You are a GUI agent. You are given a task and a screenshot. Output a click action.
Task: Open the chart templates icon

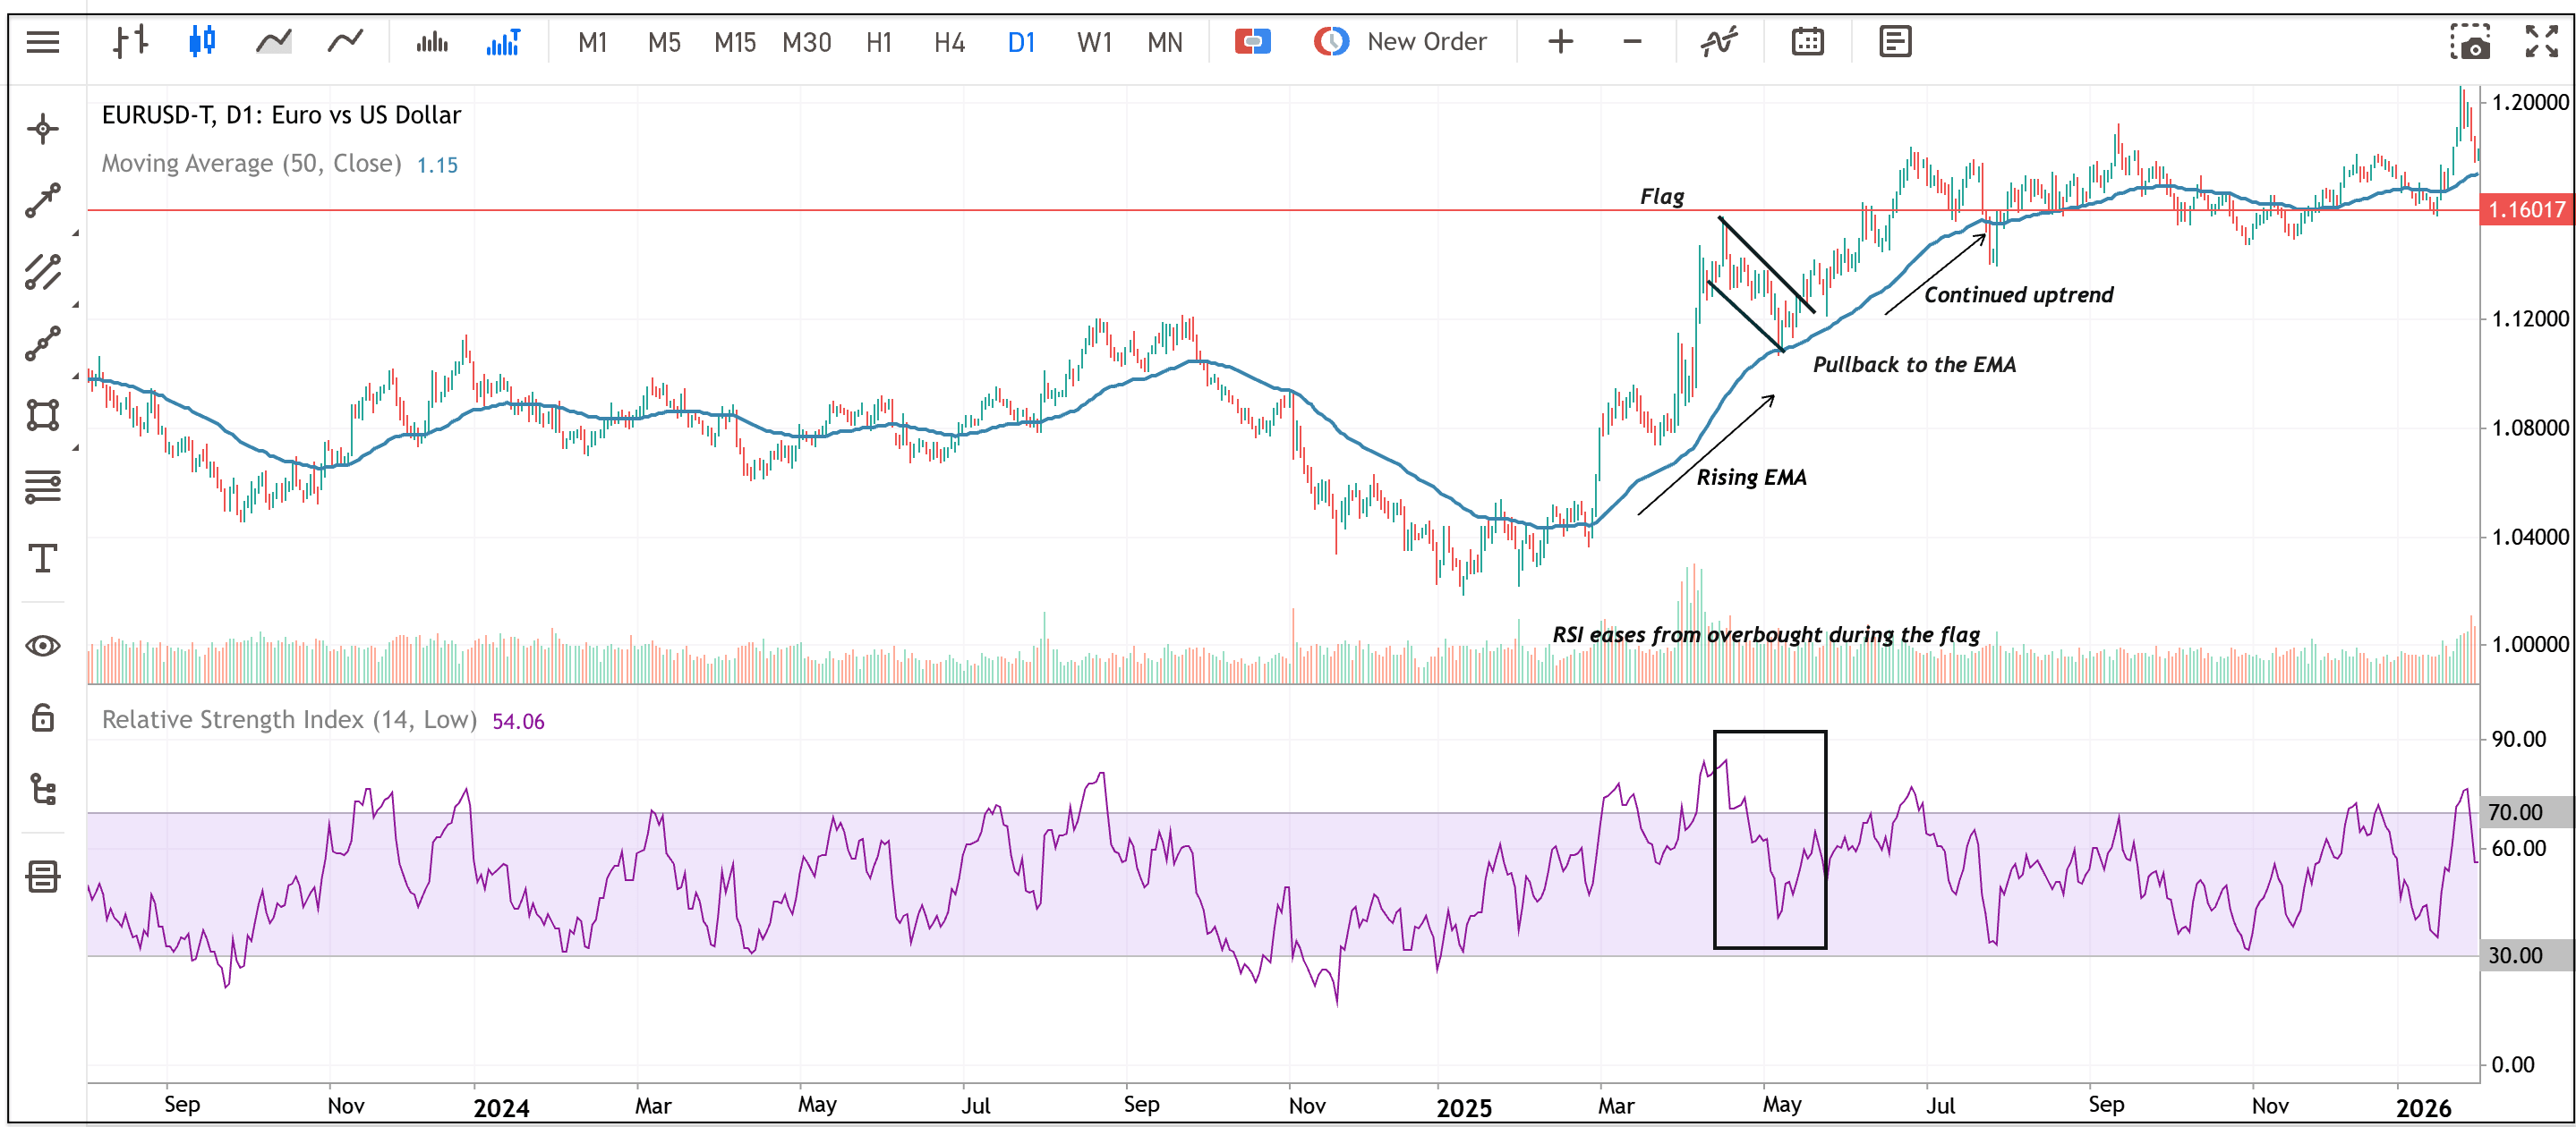pos(43,877)
